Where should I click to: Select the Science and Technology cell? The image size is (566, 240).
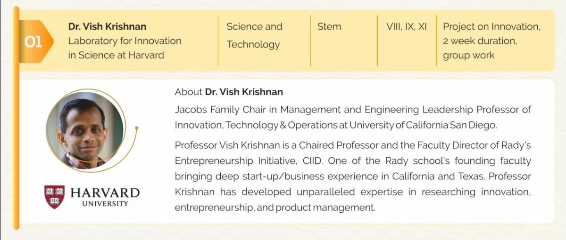tap(254, 35)
